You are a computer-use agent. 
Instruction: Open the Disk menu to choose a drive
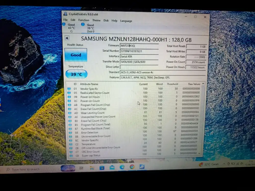[x=106, y=21]
